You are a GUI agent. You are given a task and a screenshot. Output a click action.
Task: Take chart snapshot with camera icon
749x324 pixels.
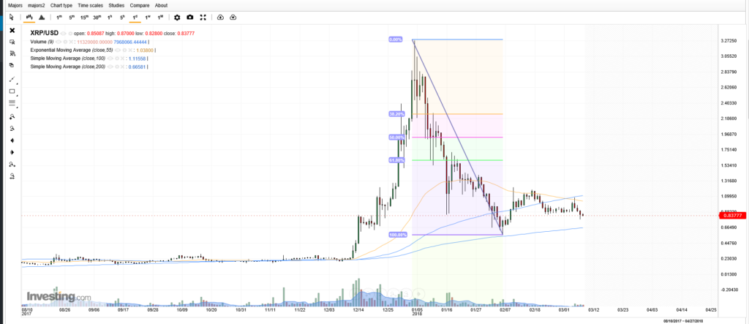[x=190, y=18]
